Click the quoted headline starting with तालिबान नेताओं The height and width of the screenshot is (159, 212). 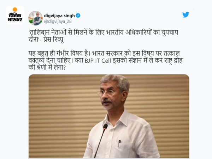103,36
